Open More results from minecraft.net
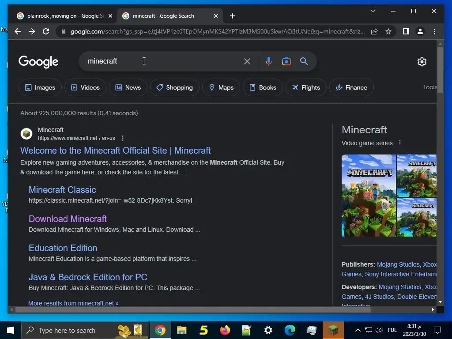The image size is (452, 339). pyautogui.click(x=73, y=303)
